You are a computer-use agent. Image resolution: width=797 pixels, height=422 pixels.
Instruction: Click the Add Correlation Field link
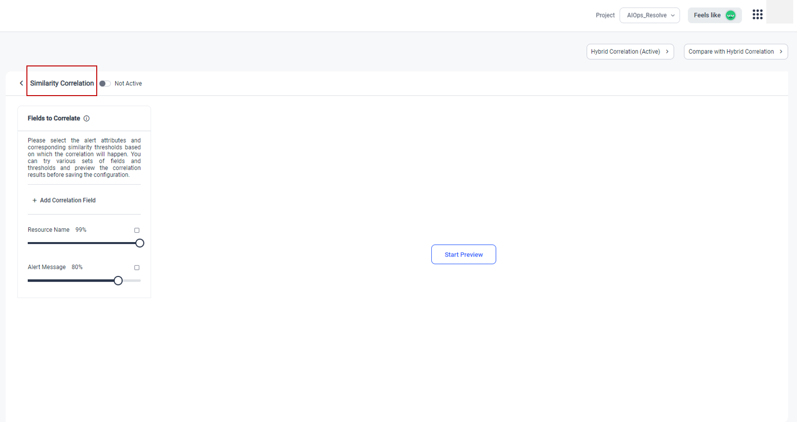click(67, 201)
